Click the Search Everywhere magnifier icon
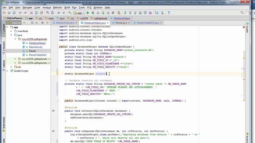 pos(242,12)
